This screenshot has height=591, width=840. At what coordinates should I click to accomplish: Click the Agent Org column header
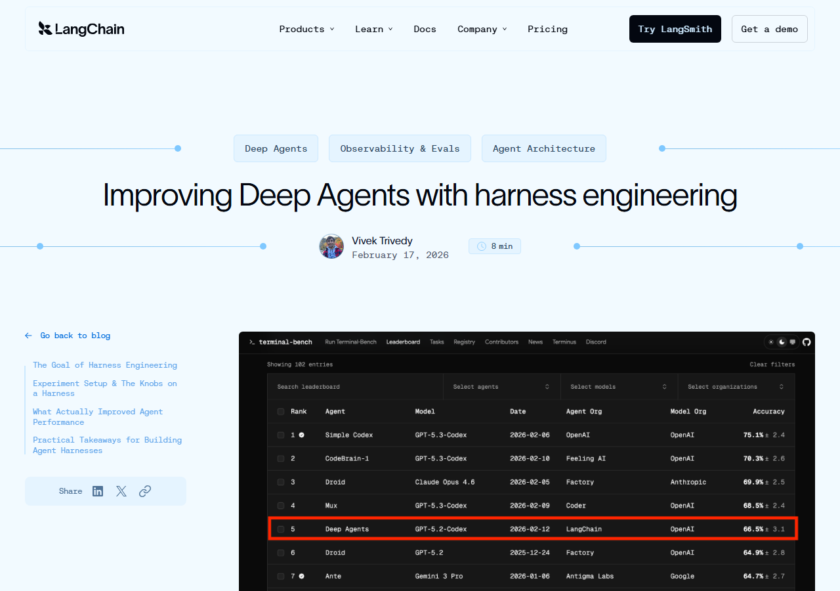(x=584, y=412)
